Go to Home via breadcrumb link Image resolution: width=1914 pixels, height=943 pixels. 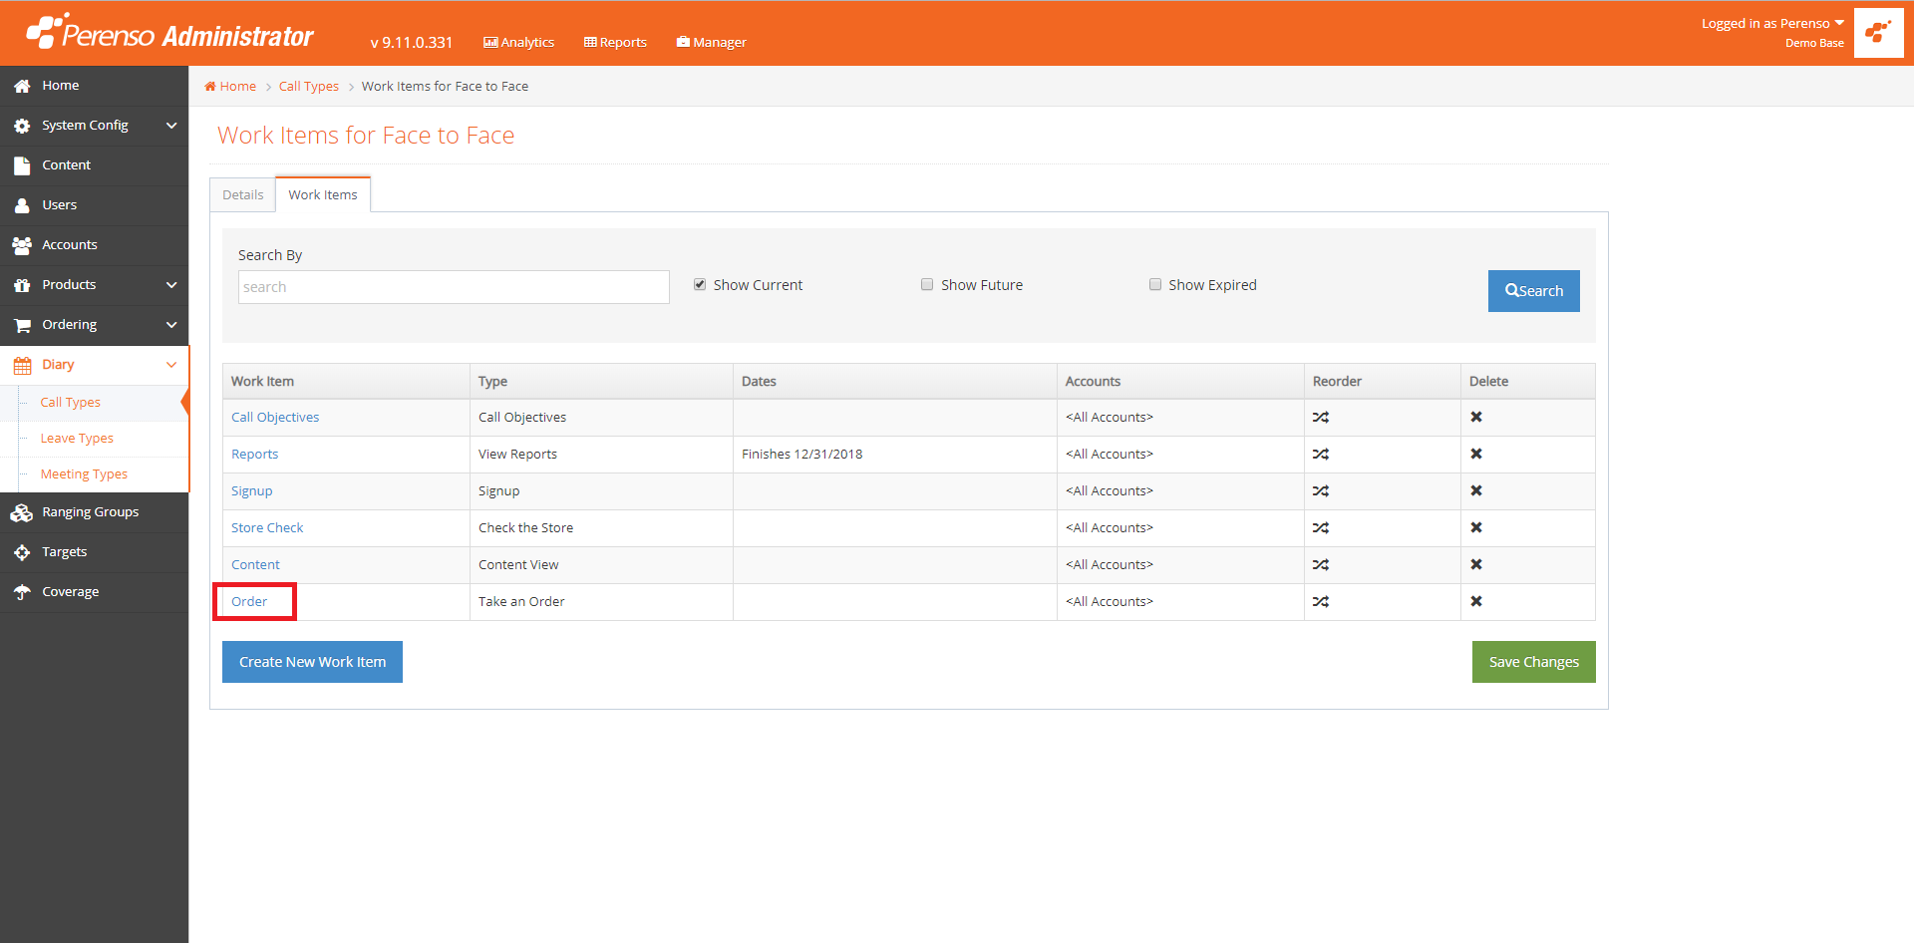click(x=230, y=87)
